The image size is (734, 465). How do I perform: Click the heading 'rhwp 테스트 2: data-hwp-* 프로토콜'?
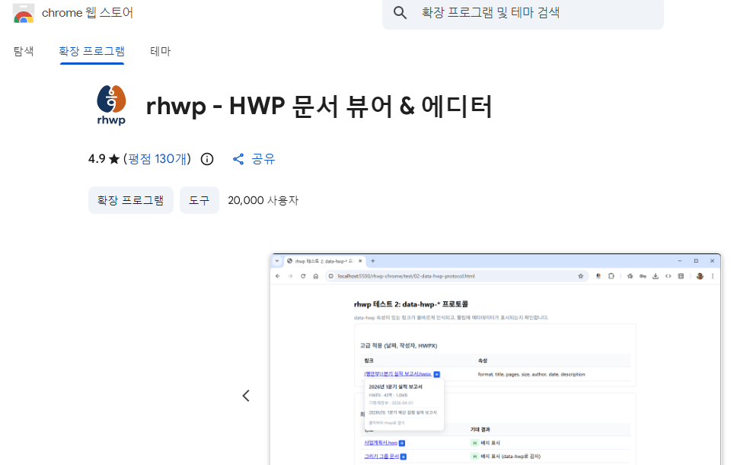(x=411, y=304)
